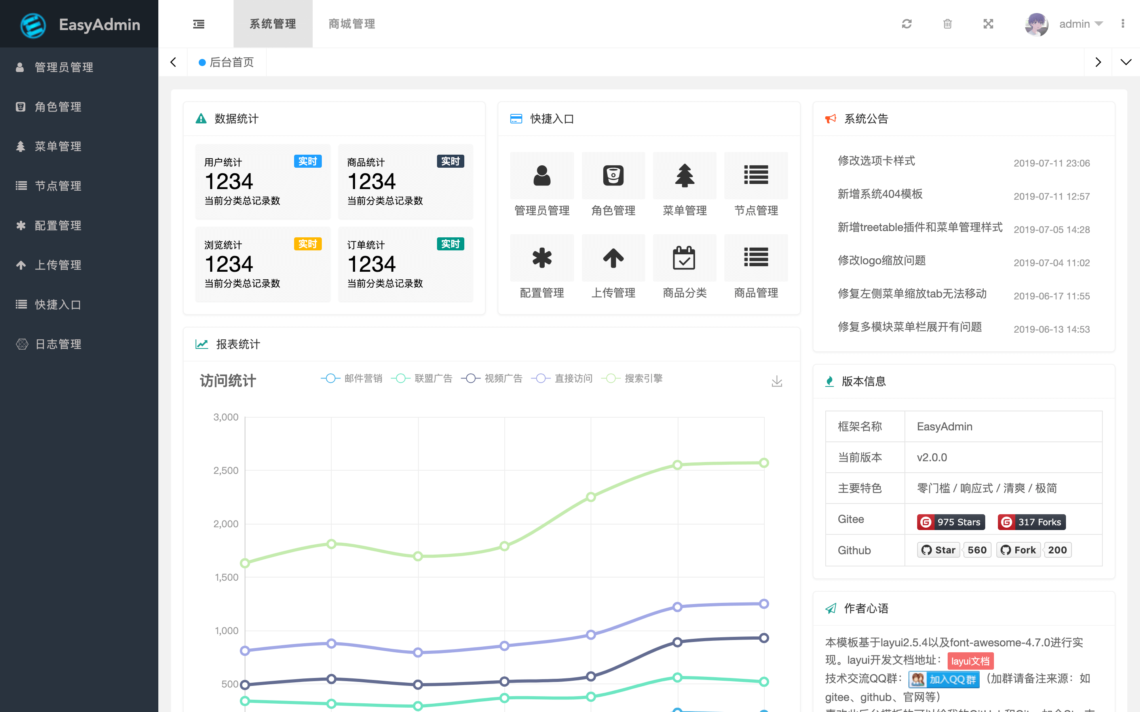1140x712 pixels.
Task: Click the 节点管理 quick entry list icon
Action: (756, 176)
